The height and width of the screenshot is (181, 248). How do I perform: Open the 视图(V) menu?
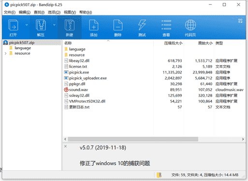click(70, 12)
